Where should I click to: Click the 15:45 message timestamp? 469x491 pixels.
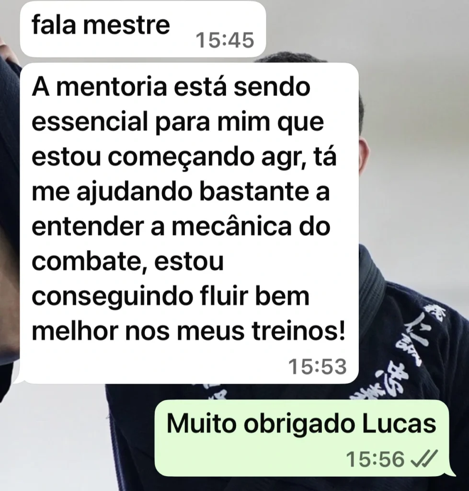tap(225, 40)
